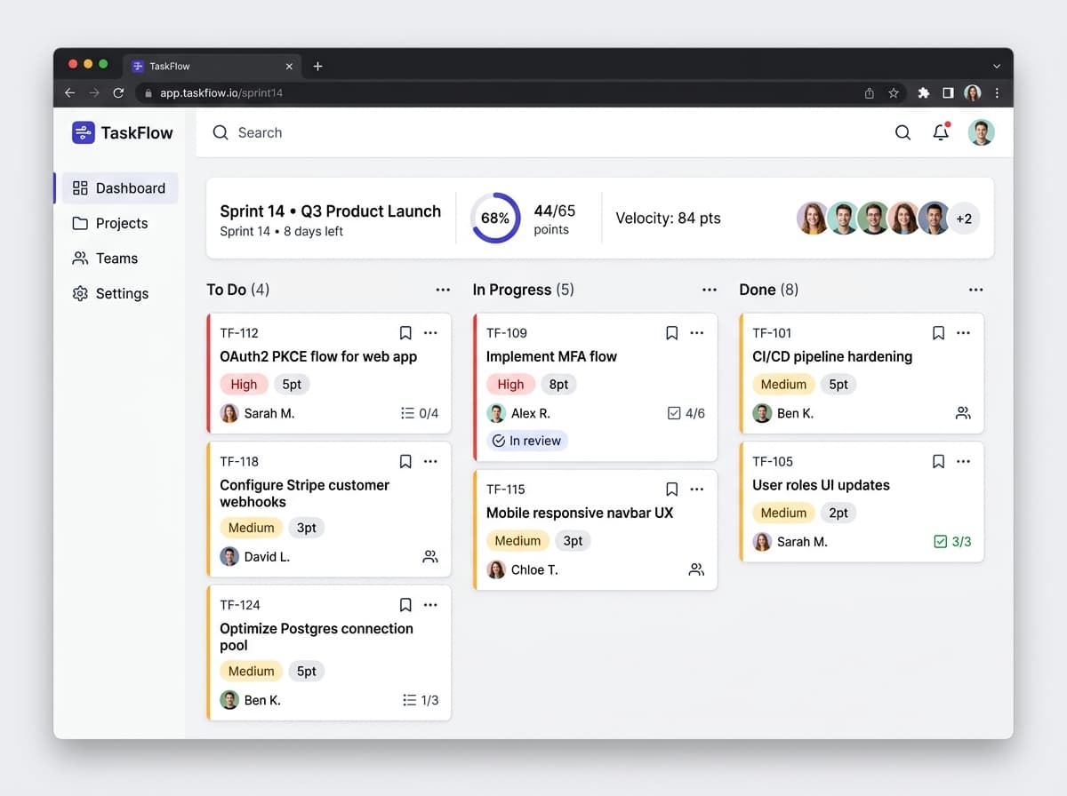Reload the browser page
Screen dimensions: 1067x796
pyautogui.click(x=118, y=92)
